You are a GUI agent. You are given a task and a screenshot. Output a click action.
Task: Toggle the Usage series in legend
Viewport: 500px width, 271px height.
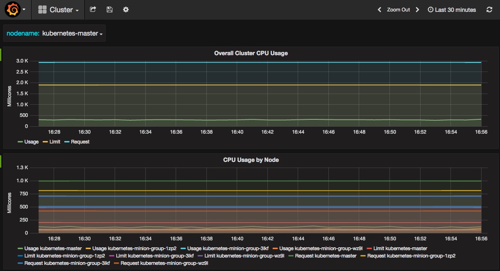pyautogui.click(x=31, y=142)
